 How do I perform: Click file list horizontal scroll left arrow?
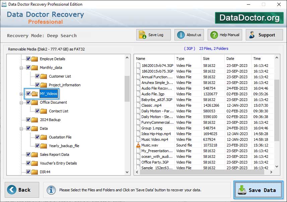[x=137, y=172]
